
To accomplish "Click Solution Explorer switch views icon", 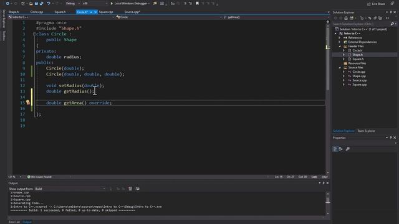I will tap(352, 18).
